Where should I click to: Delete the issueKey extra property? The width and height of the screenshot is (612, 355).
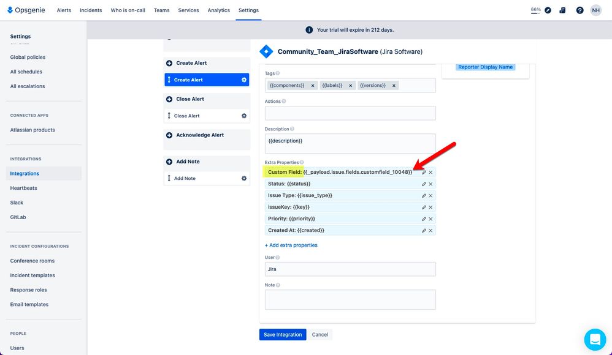(x=430, y=207)
